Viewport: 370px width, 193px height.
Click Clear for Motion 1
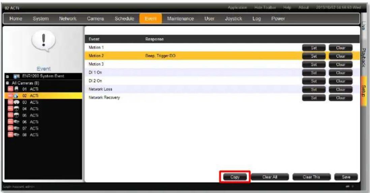click(x=340, y=48)
